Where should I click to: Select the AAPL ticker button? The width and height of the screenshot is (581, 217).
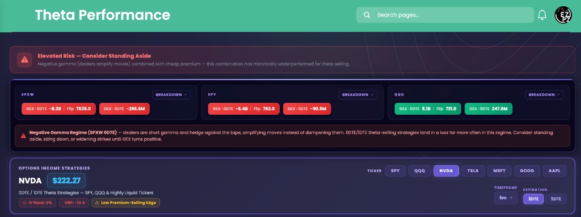tap(555, 171)
